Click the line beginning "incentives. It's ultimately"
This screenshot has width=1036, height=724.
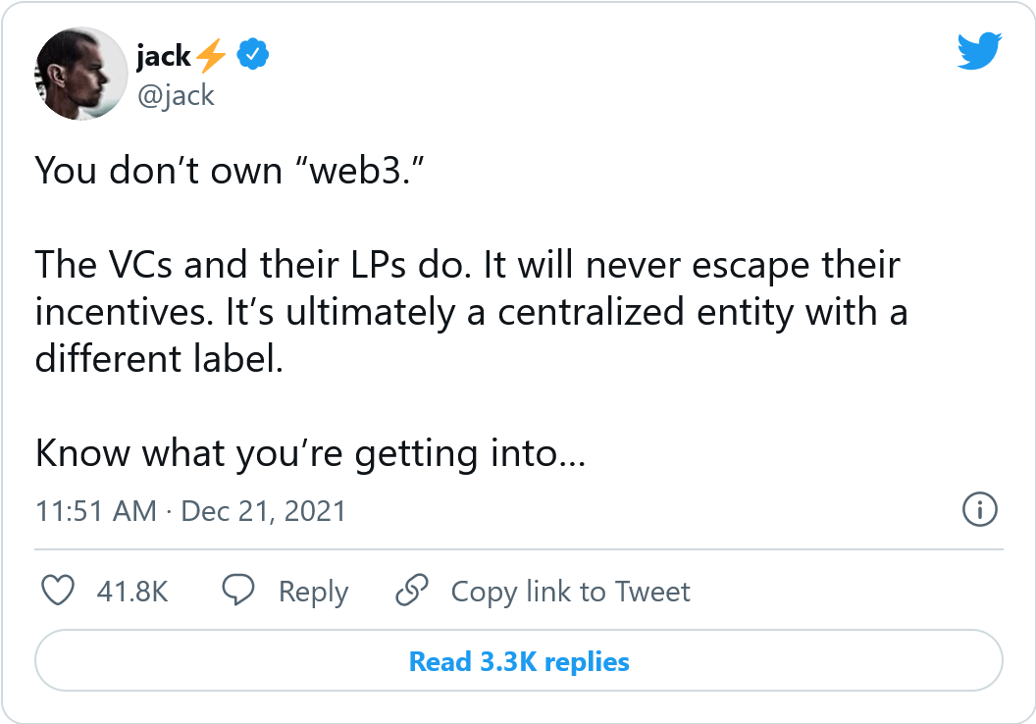click(471, 312)
